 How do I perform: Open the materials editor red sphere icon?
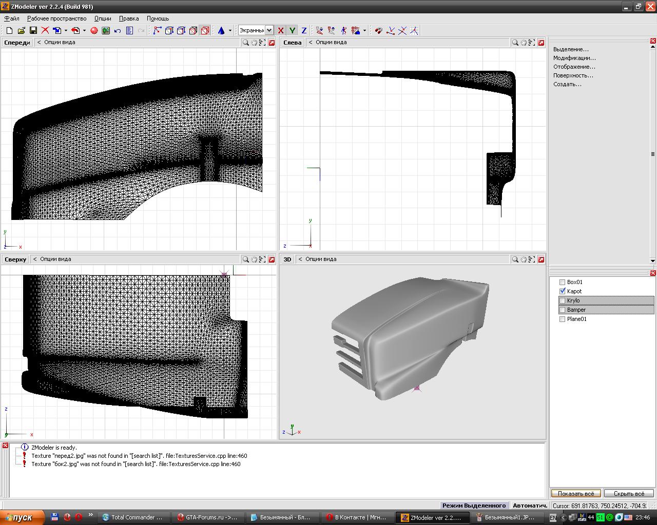coord(94,31)
